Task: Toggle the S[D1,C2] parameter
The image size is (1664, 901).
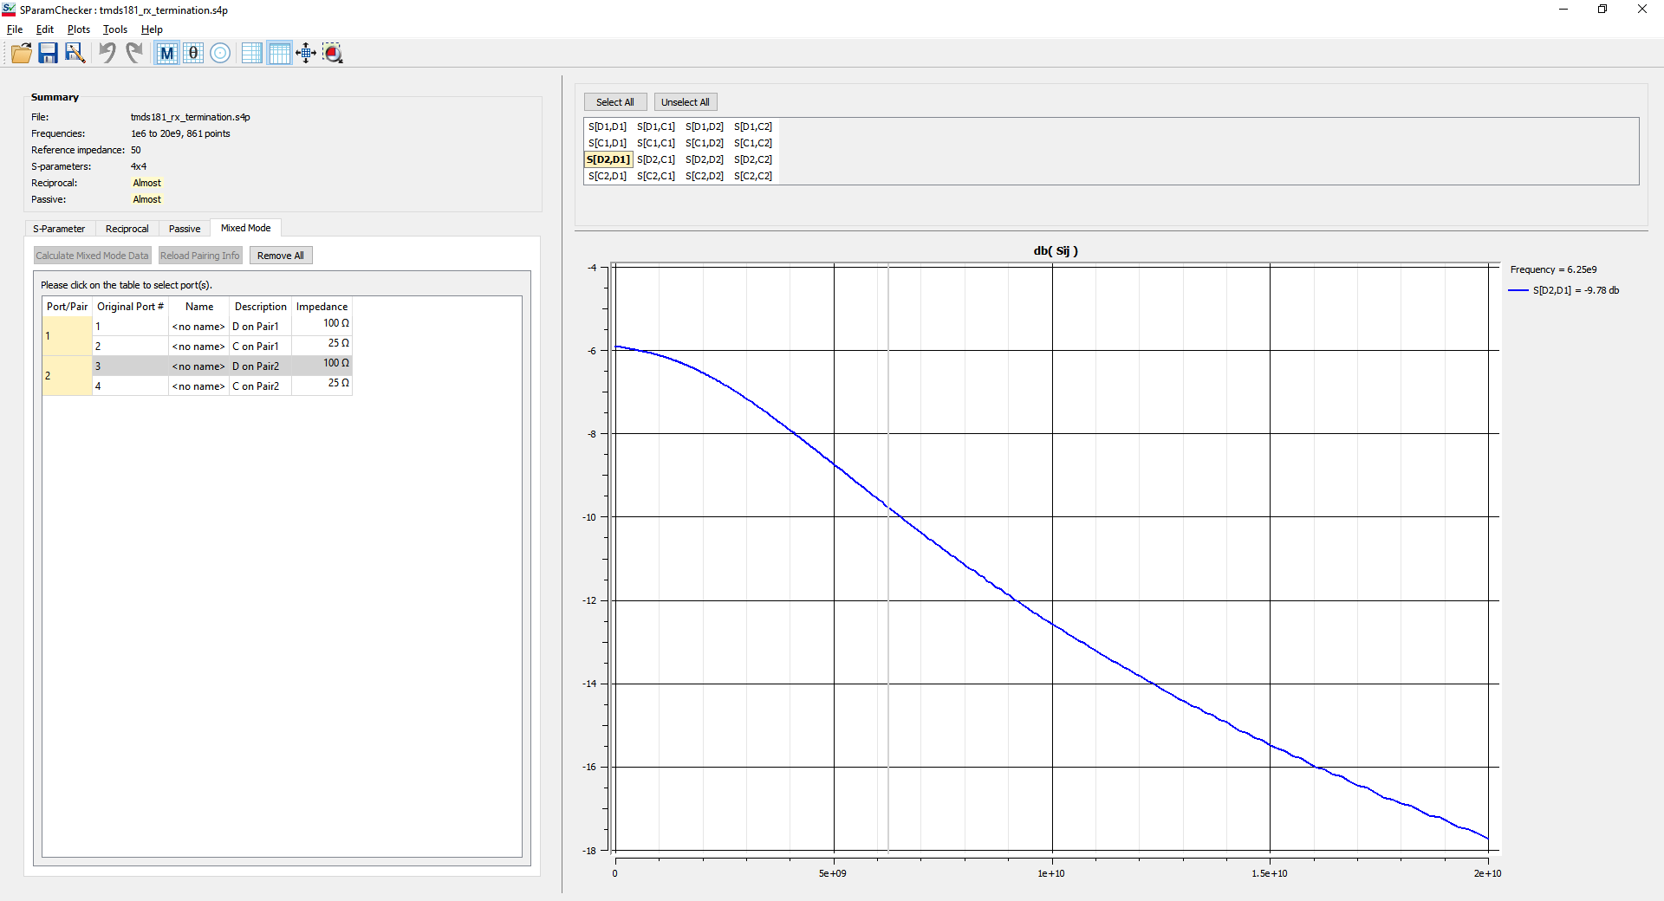Action: coord(753,126)
